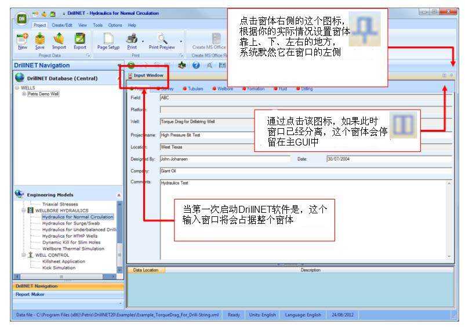Click the Save project icon
The height and width of the screenshot is (327, 465).
[40, 38]
